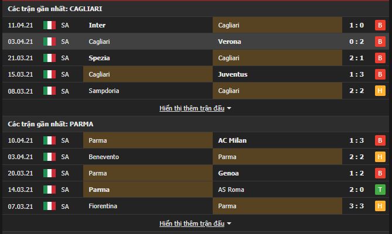Click the 'Các trận gần nhất: PARMA' header

click(50, 124)
